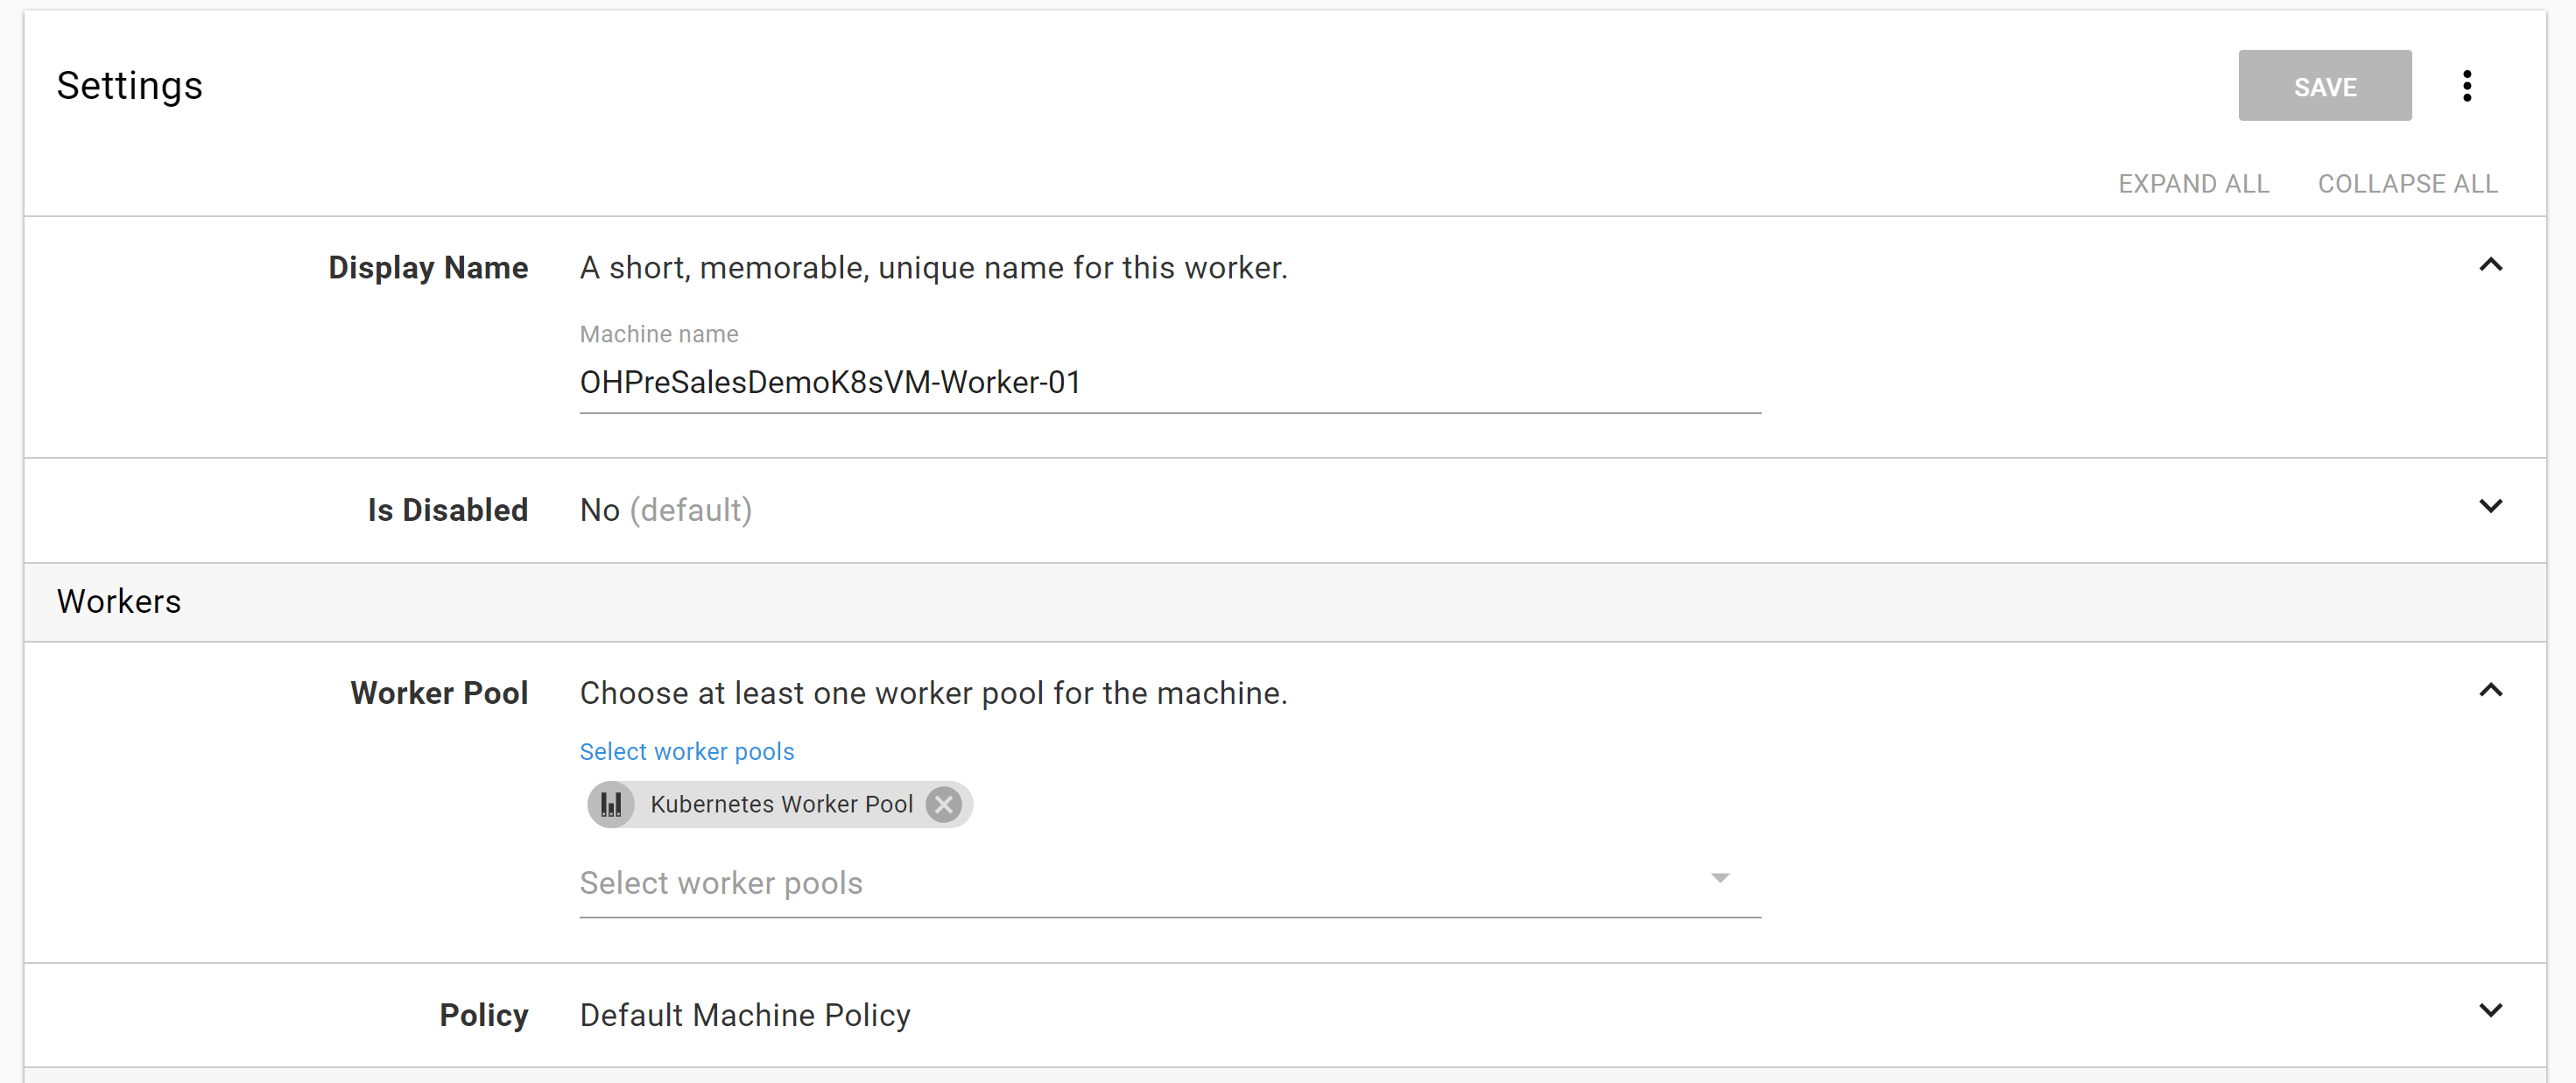Click the Default Machine Policy summary text

click(x=745, y=1015)
